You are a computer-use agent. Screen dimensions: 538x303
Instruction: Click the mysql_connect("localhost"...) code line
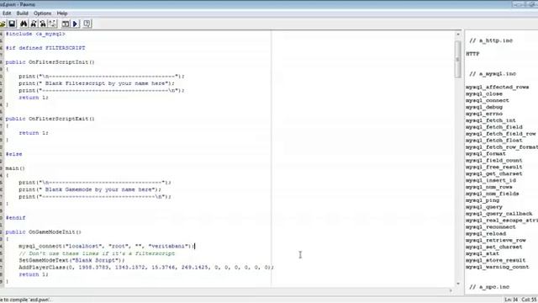point(107,247)
